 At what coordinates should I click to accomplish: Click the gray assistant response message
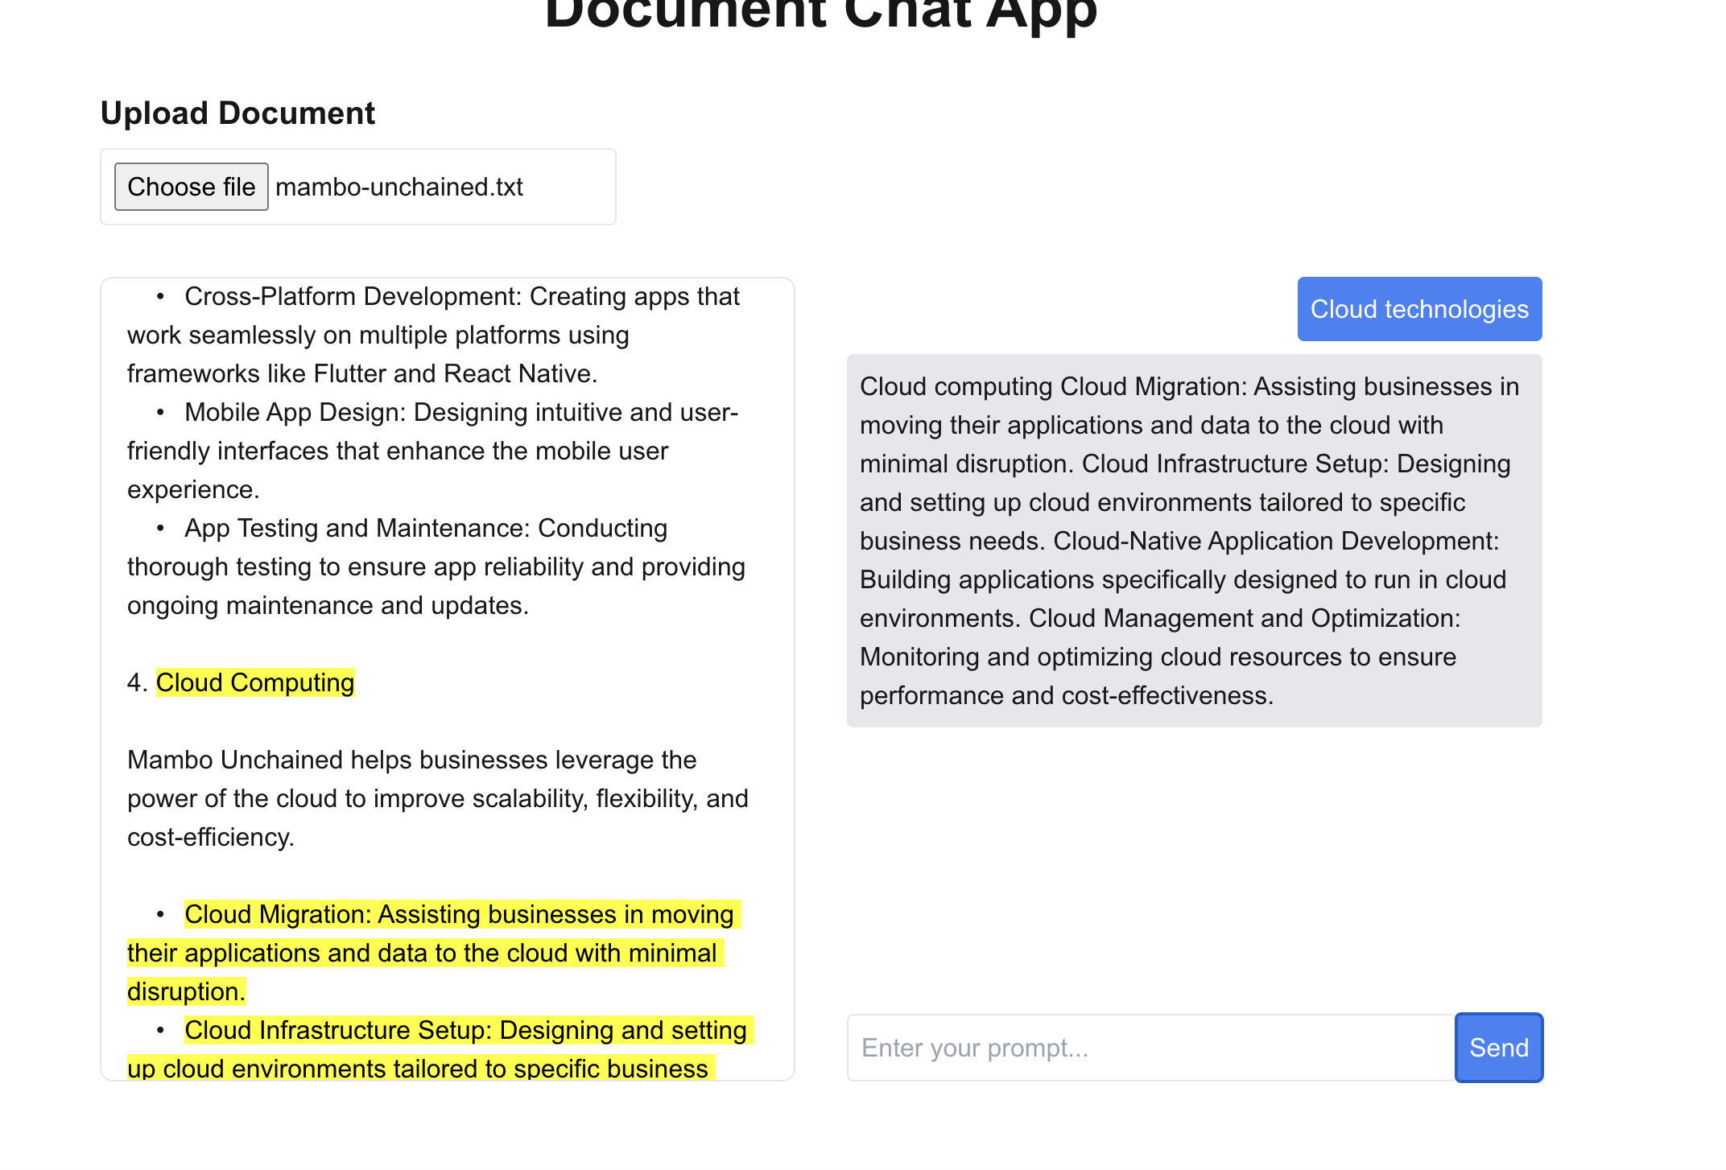pos(1193,541)
